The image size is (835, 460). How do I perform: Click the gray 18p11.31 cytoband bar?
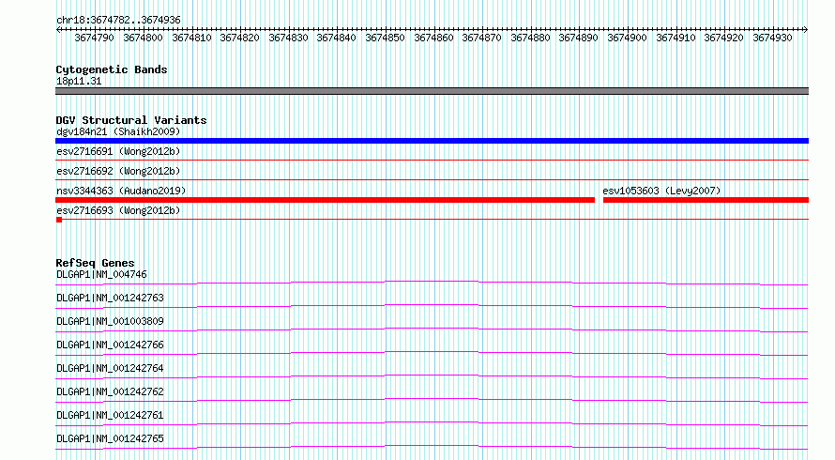coord(432,91)
